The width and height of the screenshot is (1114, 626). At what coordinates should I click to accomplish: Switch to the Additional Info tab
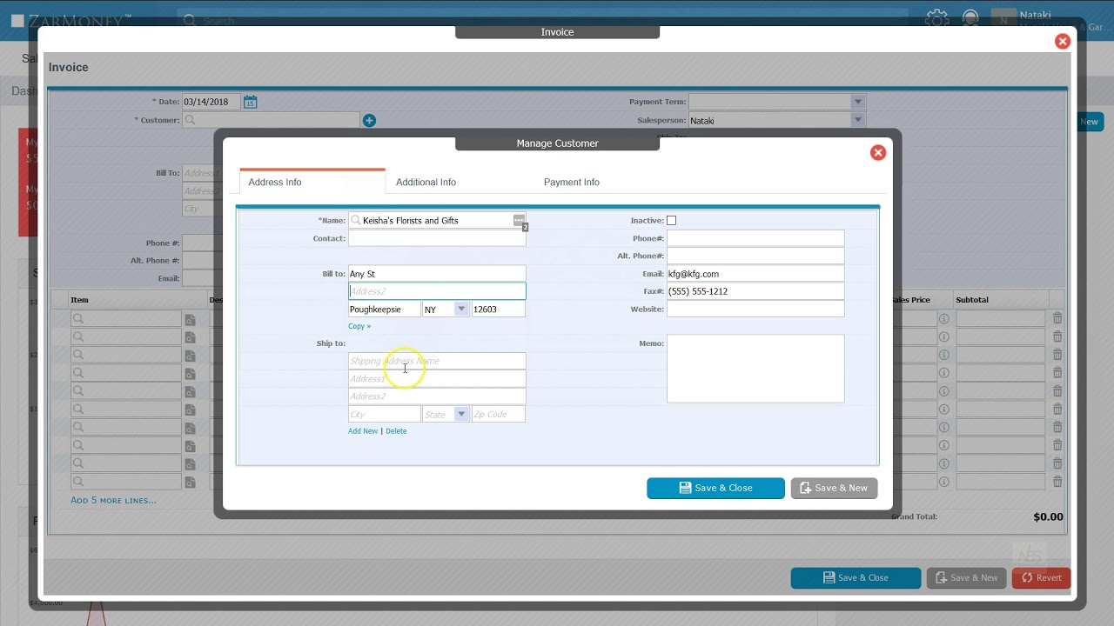[x=426, y=182]
